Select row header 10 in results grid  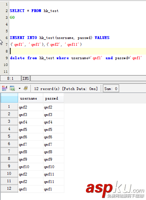(9, 174)
